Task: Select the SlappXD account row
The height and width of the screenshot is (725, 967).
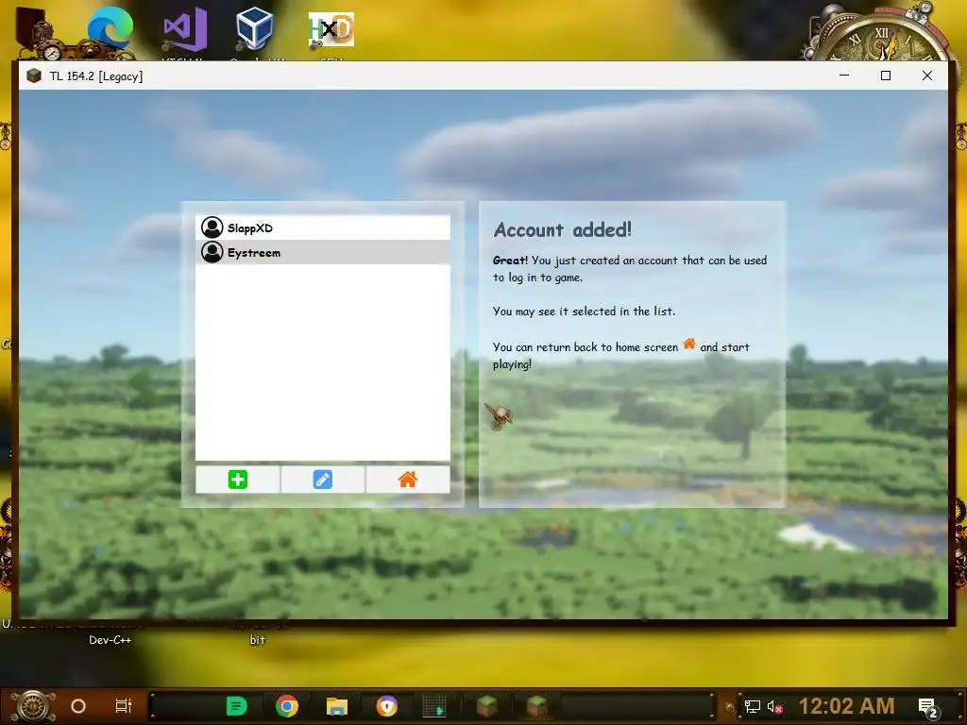Action: (323, 228)
